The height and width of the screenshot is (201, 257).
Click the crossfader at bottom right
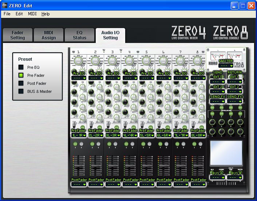pos(226,183)
